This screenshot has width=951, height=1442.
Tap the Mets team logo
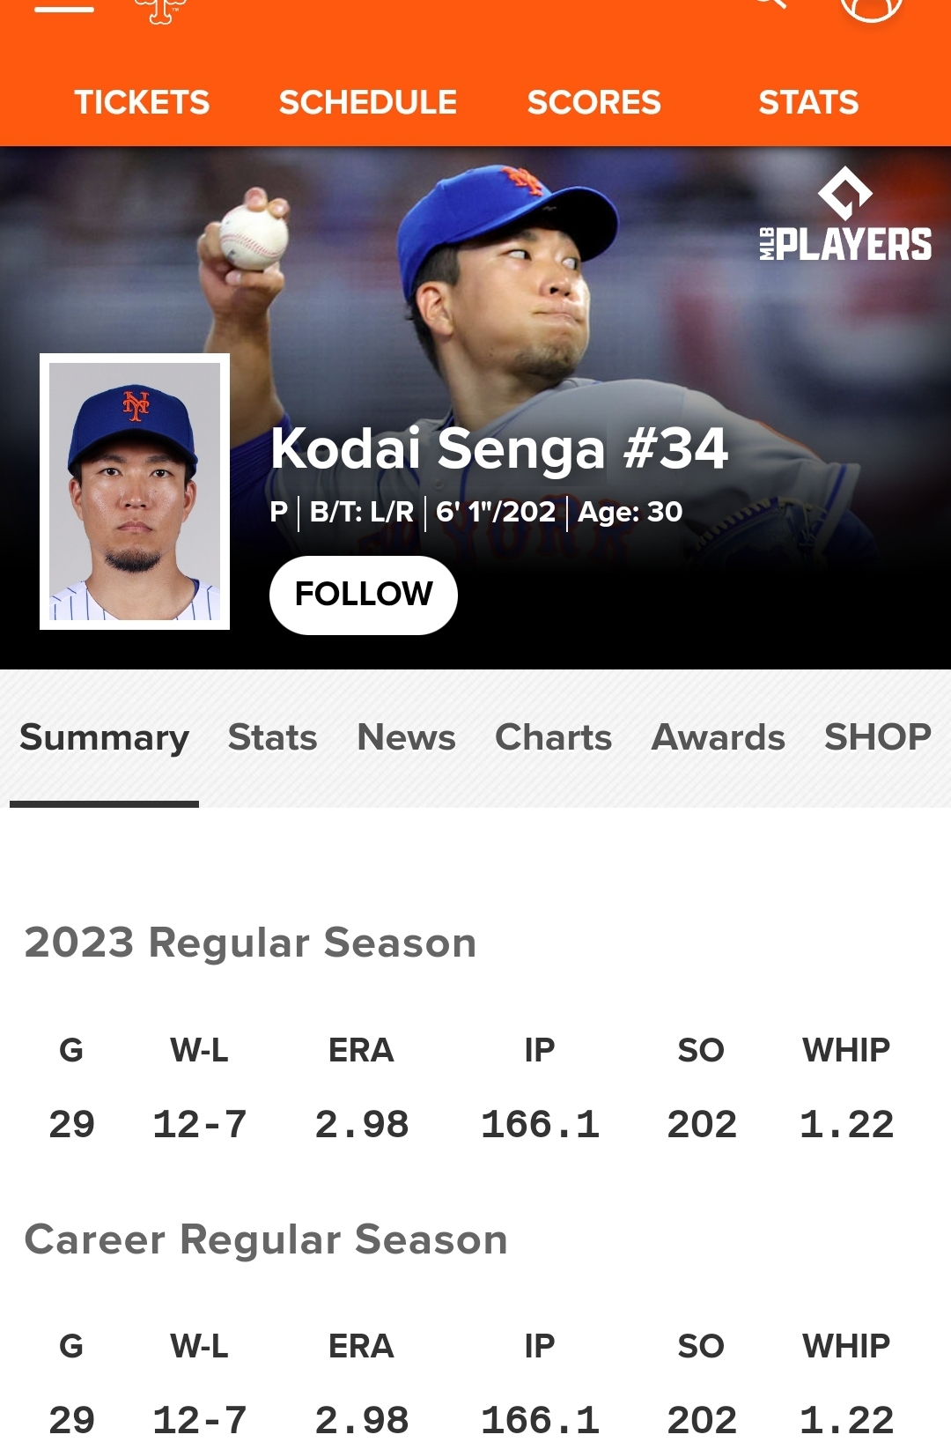160,11
